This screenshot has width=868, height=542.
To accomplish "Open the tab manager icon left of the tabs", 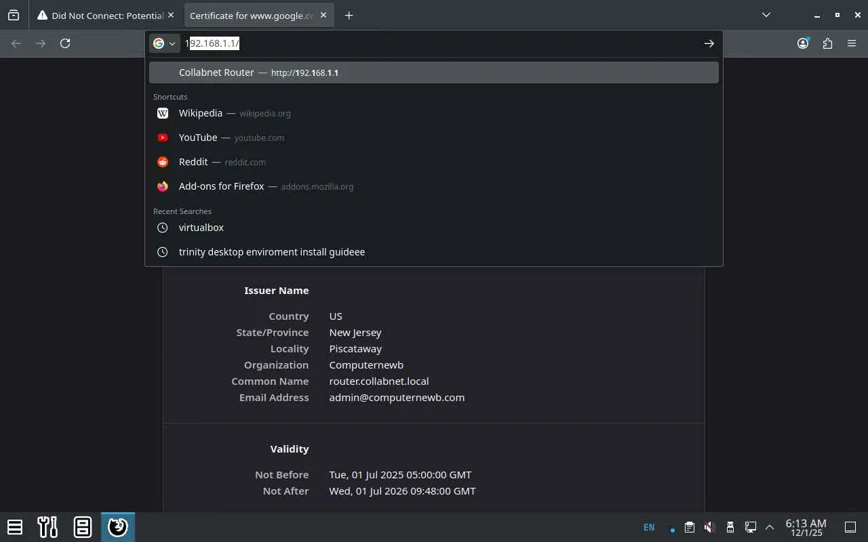I will click(14, 15).
